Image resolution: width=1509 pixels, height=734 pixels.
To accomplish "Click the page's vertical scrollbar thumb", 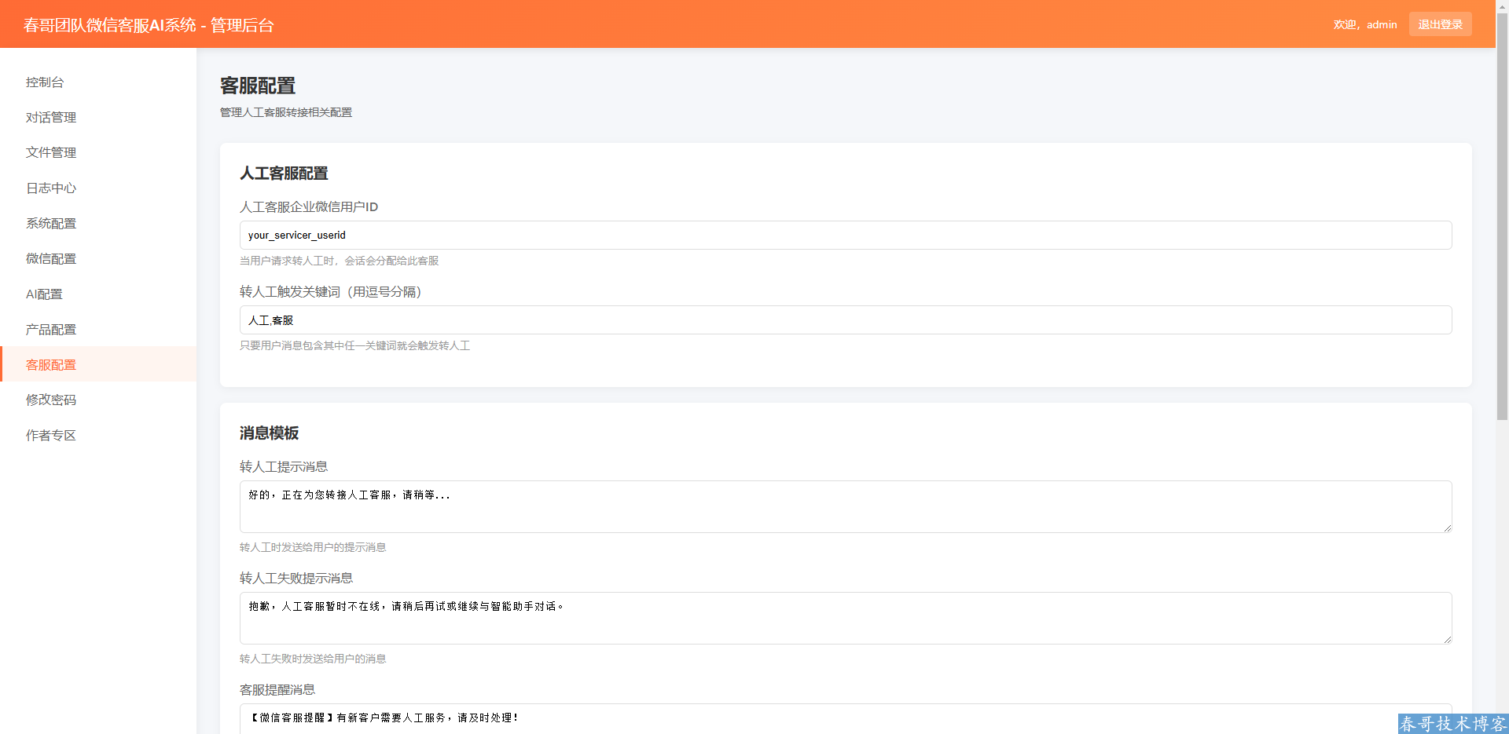I will pyautogui.click(x=1502, y=212).
